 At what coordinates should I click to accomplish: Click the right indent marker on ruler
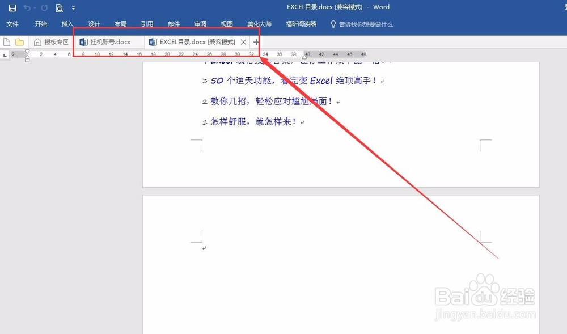(304, 57)
